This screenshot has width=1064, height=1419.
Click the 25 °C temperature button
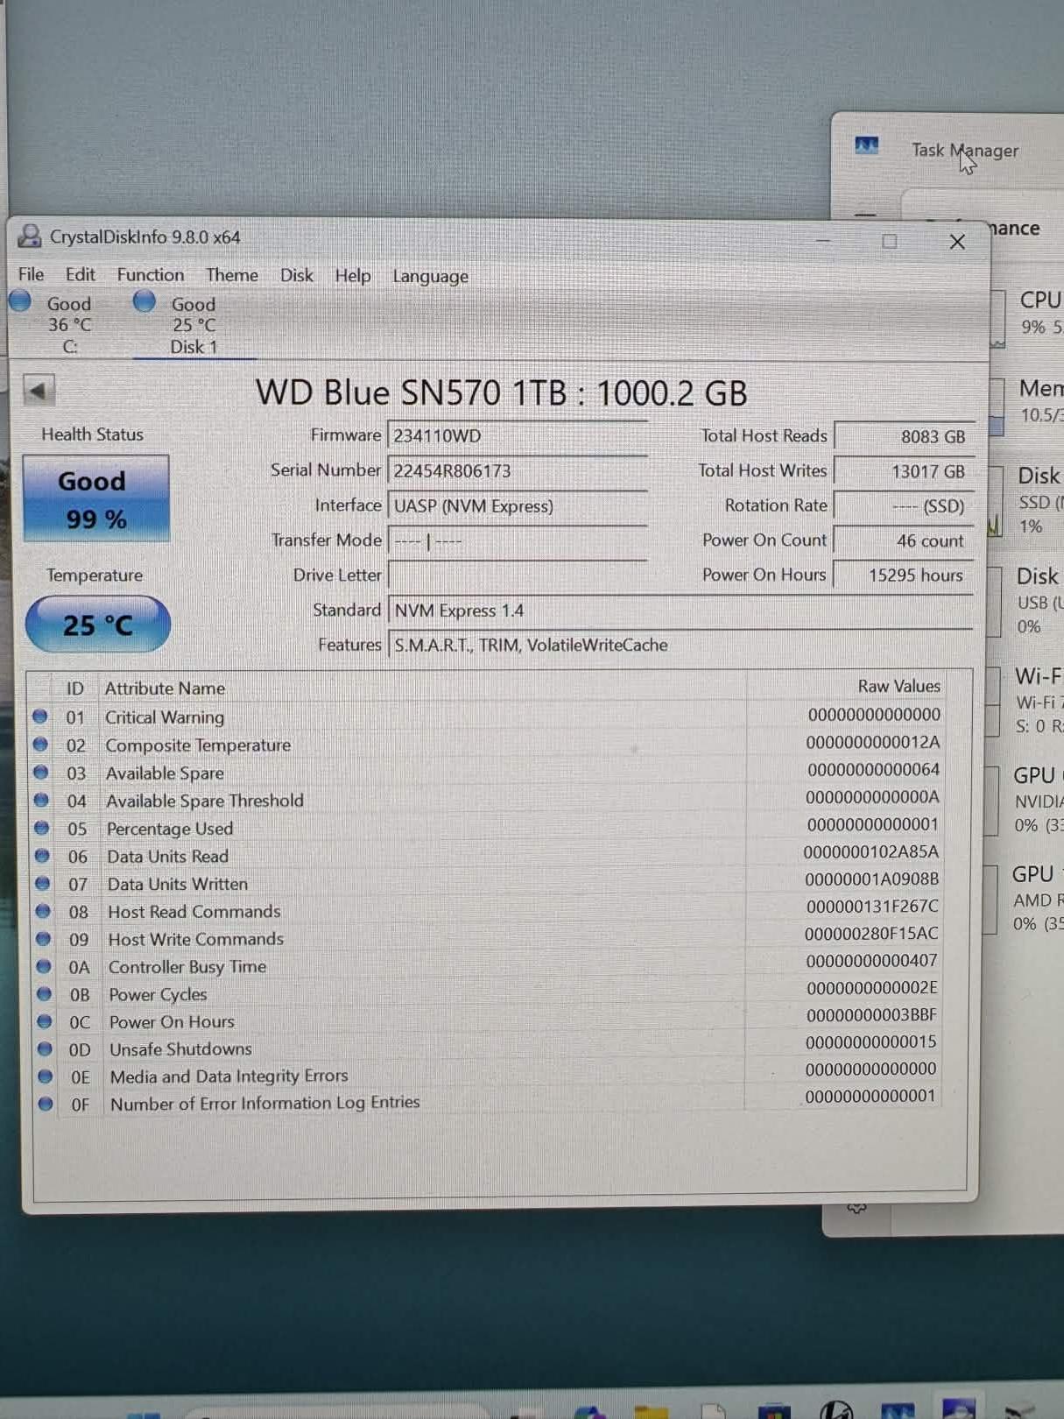[x=98, y=625]
